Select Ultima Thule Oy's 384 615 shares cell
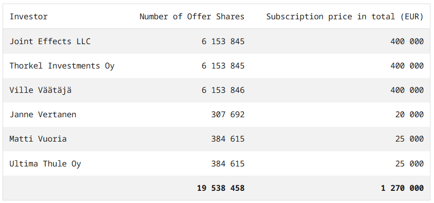The width and height of the screenshot is (434, 203). click(228, 164)
